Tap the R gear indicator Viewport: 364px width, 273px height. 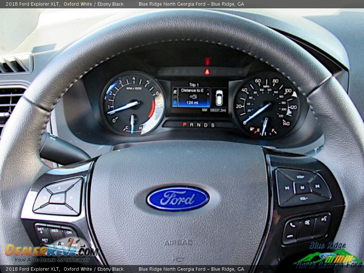click(x=191, y=125)
